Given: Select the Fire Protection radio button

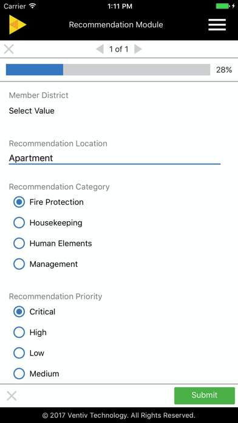Looking at the screenshot, I should point(19,202).
